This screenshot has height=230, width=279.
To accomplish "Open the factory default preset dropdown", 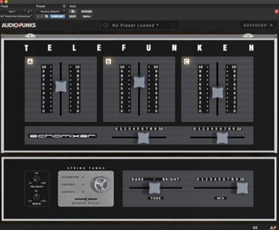I will click(x=50, y=11).
